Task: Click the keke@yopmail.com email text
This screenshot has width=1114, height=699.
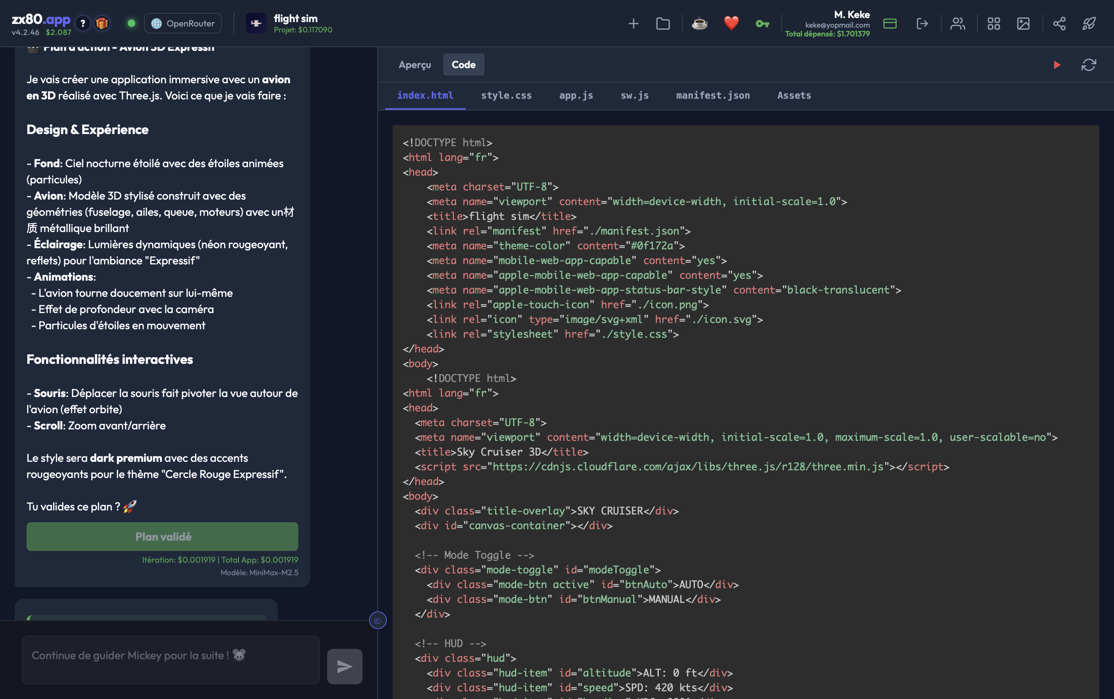Action: (837, 25)
